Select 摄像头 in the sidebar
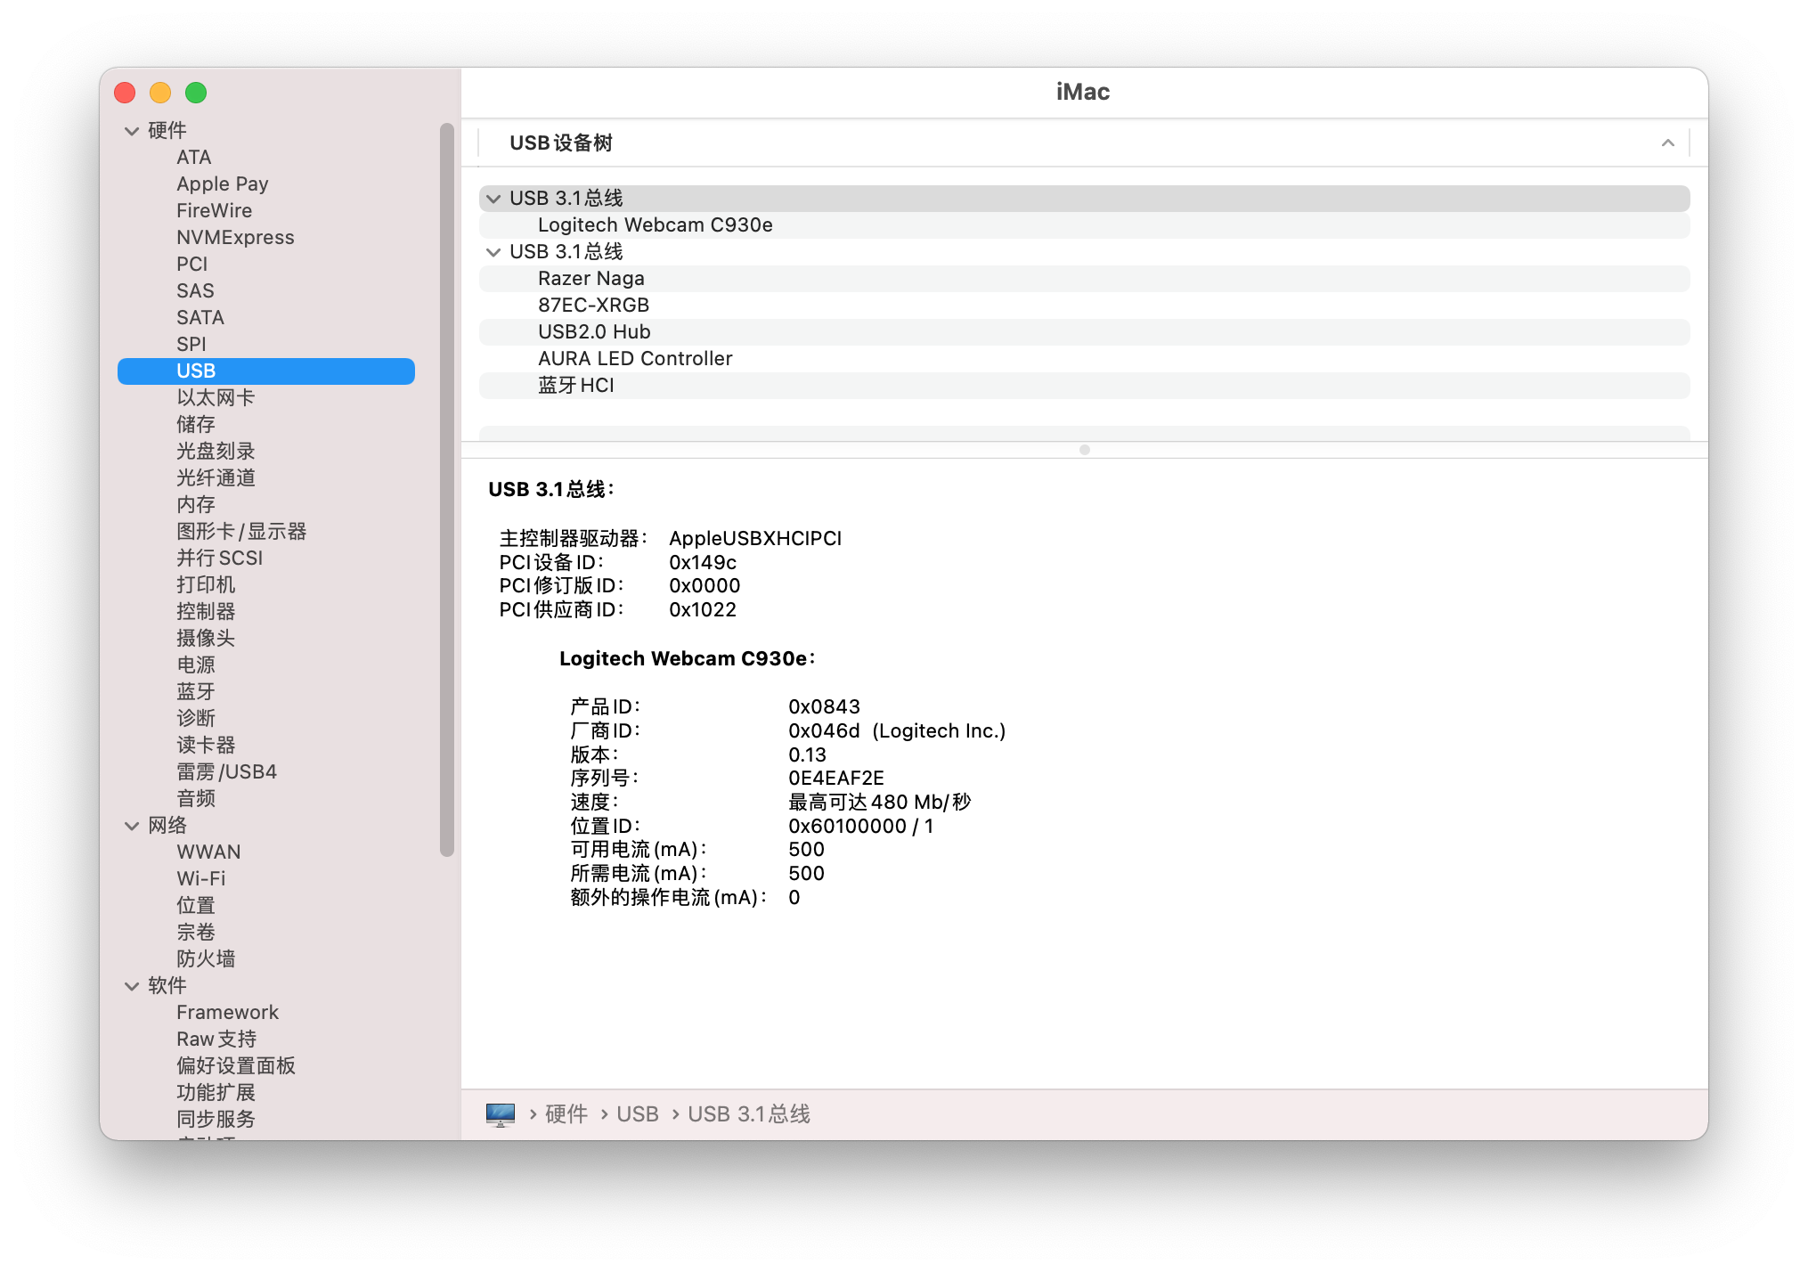This screenshot has height=1272, width=1808. (x=206, y=639)
